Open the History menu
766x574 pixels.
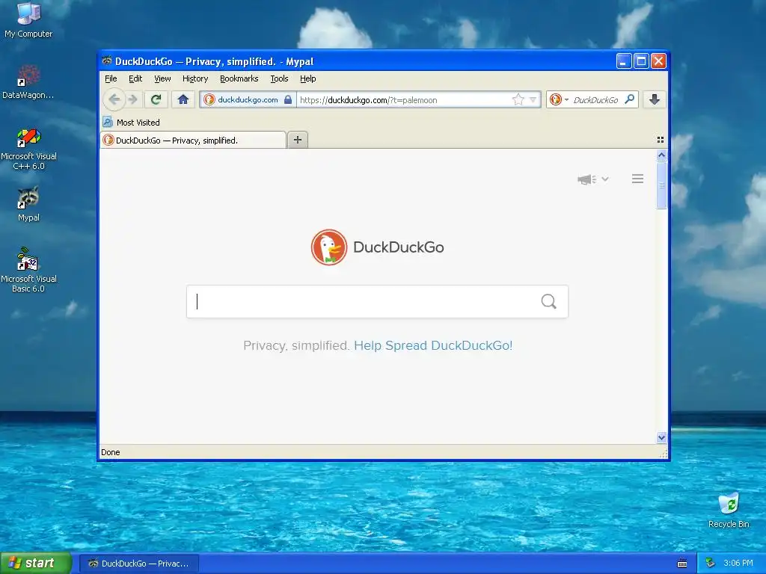click(x=195, y=78)
